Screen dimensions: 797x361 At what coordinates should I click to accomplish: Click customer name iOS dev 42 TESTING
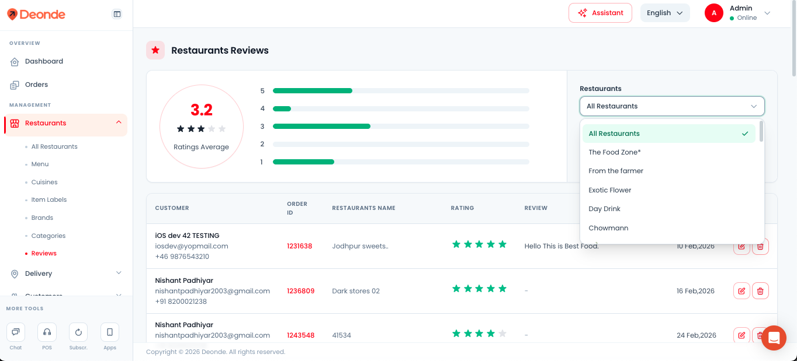click(187, 236)
